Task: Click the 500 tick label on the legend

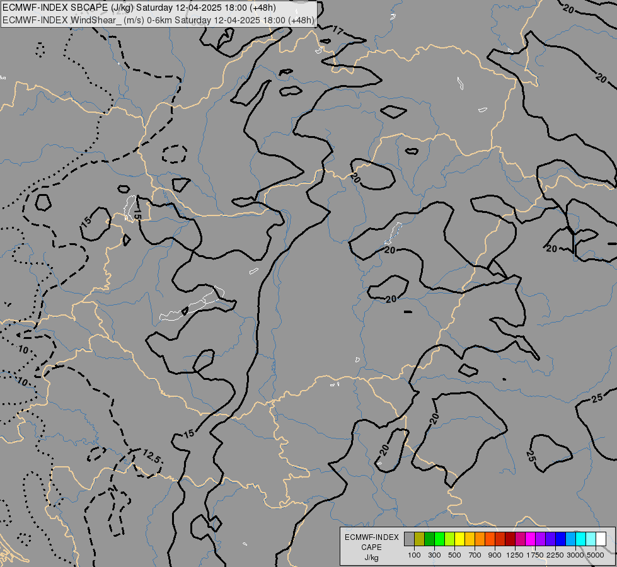Action: tap(454, 555)
